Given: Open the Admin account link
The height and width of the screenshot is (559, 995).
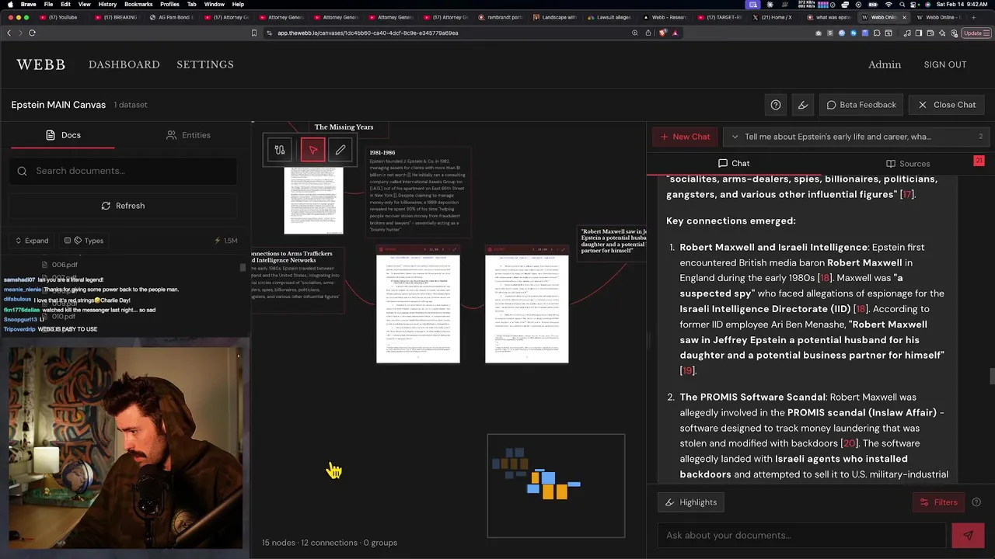Looking at the screenshot, I should [x=885, y=64].
